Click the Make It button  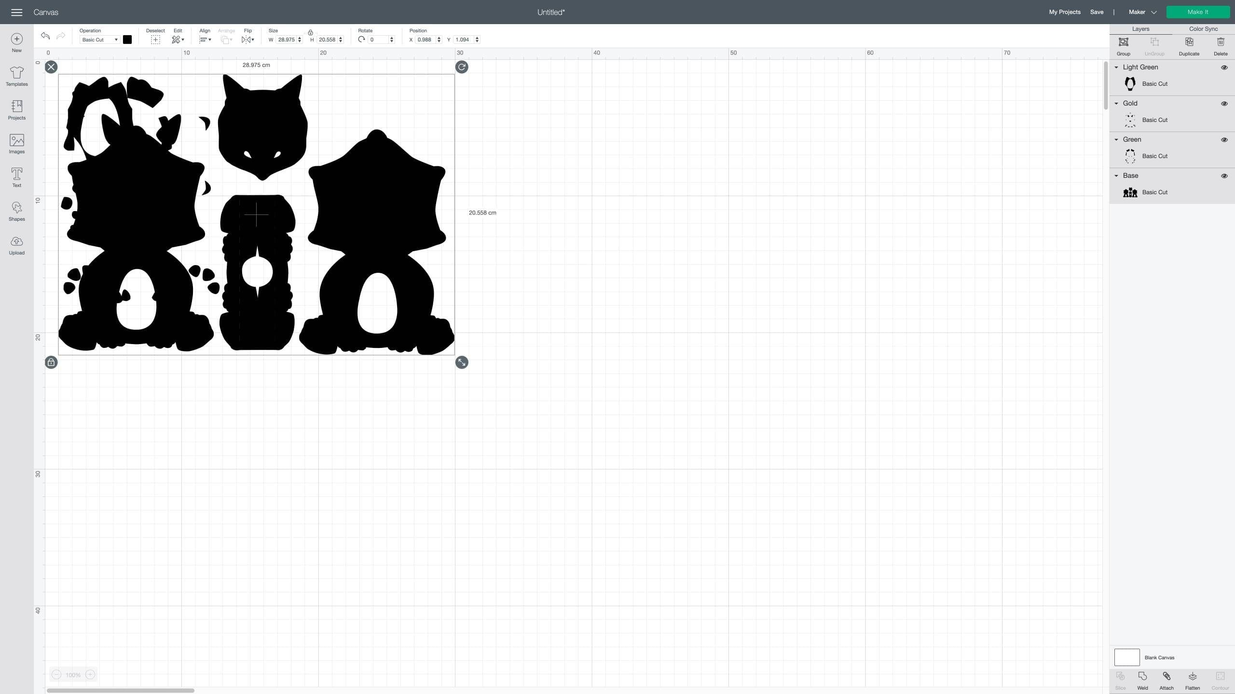(1198, 12)
